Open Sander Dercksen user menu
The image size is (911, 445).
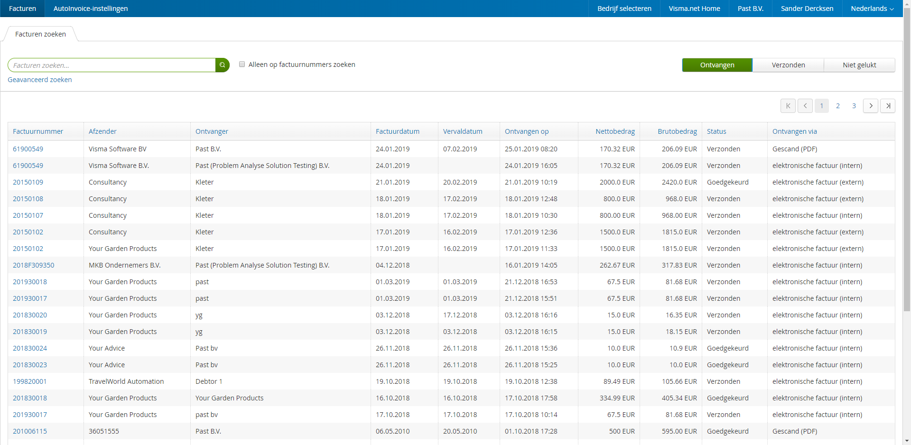807,9
